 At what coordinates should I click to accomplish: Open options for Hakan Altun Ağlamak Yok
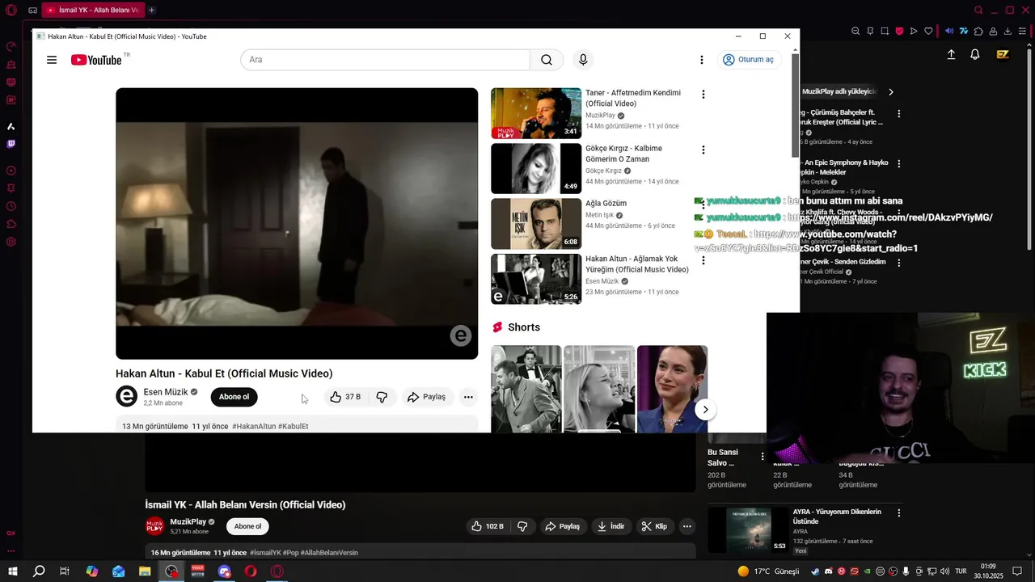[x=703, y=260]
